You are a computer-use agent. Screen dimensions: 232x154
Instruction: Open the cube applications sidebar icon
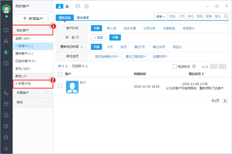(6, 126)
